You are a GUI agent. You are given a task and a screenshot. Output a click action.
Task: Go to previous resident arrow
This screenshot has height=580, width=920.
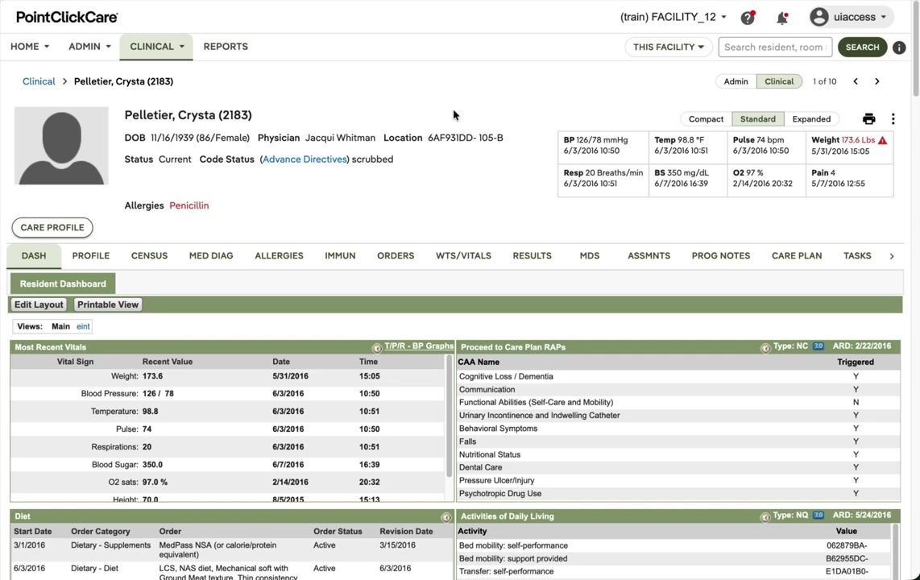coord(856,81)
